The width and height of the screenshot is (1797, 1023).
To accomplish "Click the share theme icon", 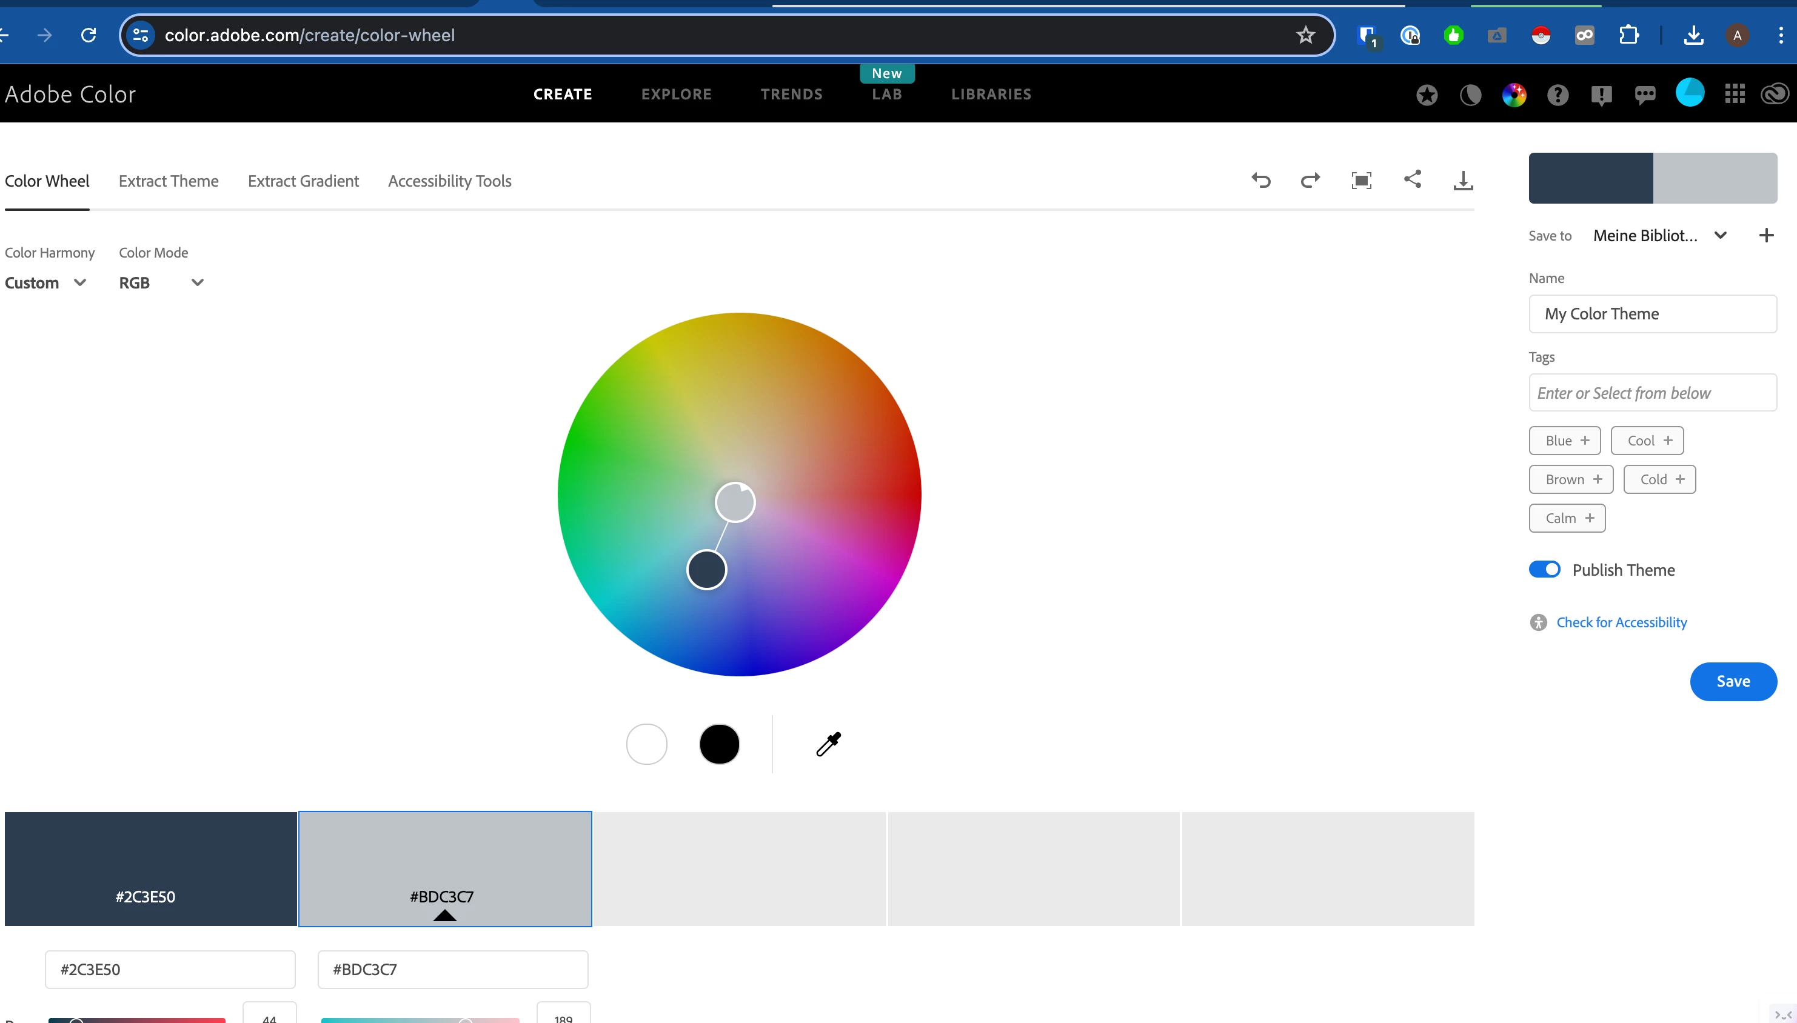I will click(1413, 179).
